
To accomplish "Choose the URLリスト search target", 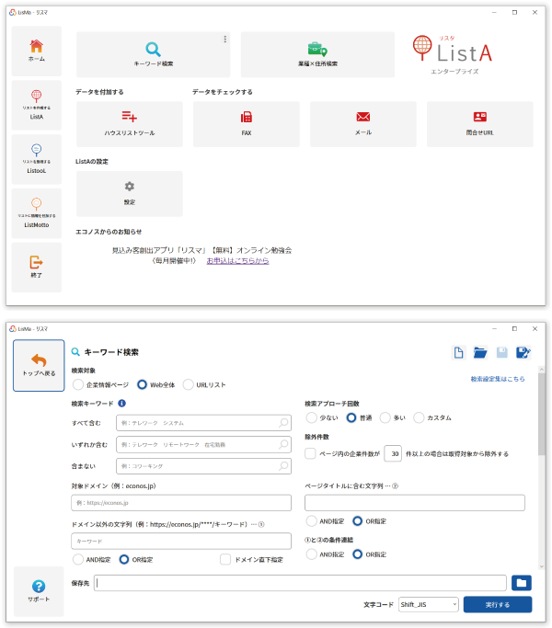I will click(189, 384).
